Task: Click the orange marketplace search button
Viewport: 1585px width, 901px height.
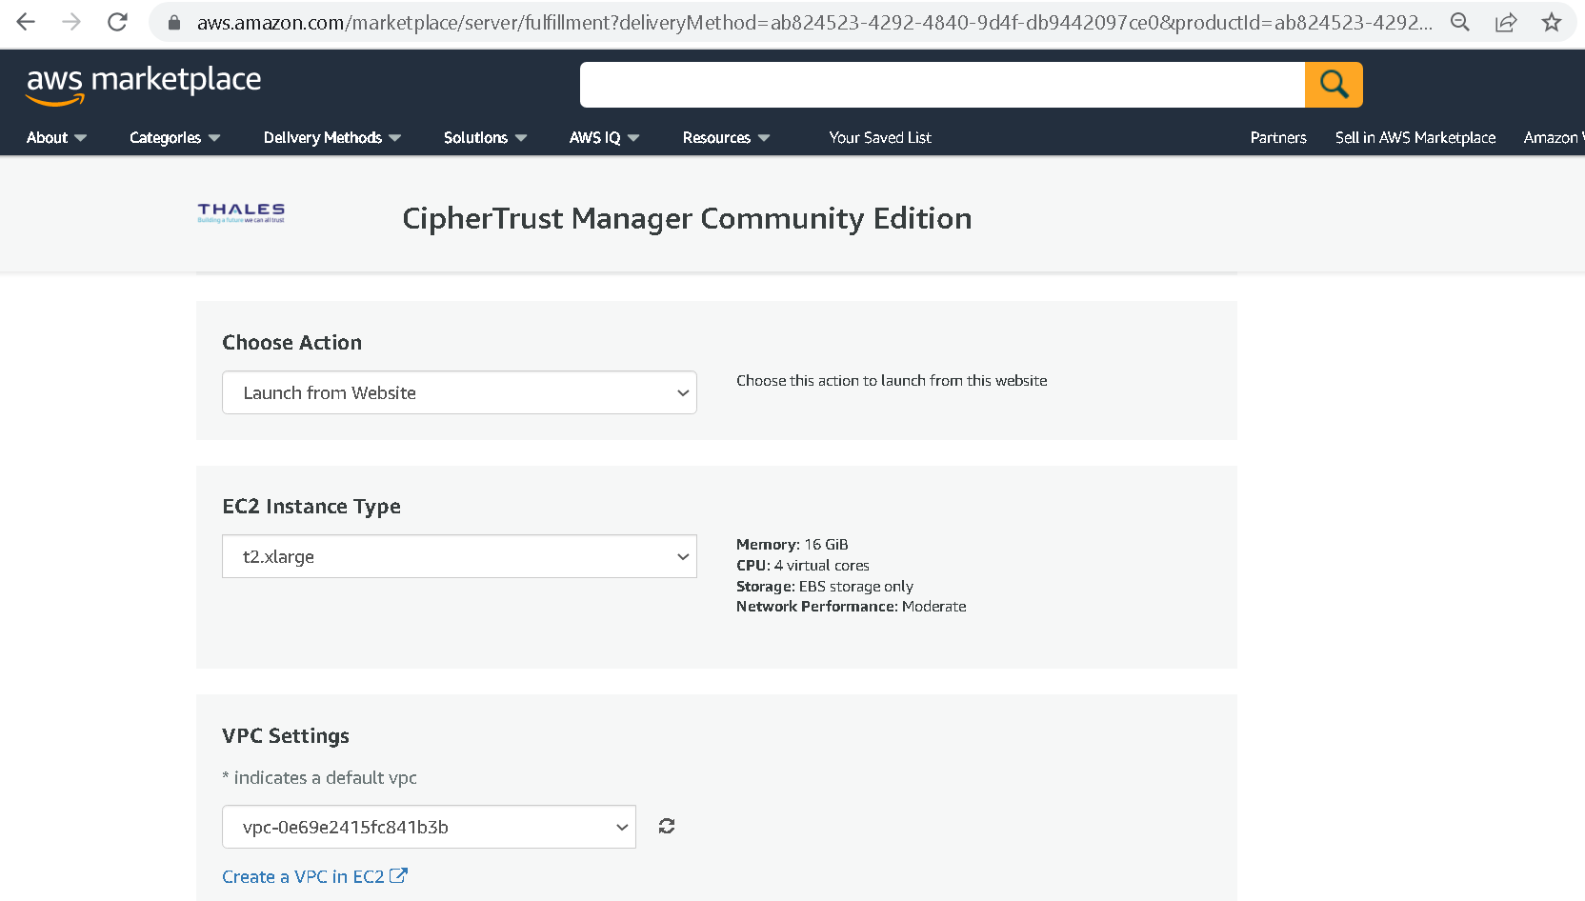Action: pos(1334,85)
